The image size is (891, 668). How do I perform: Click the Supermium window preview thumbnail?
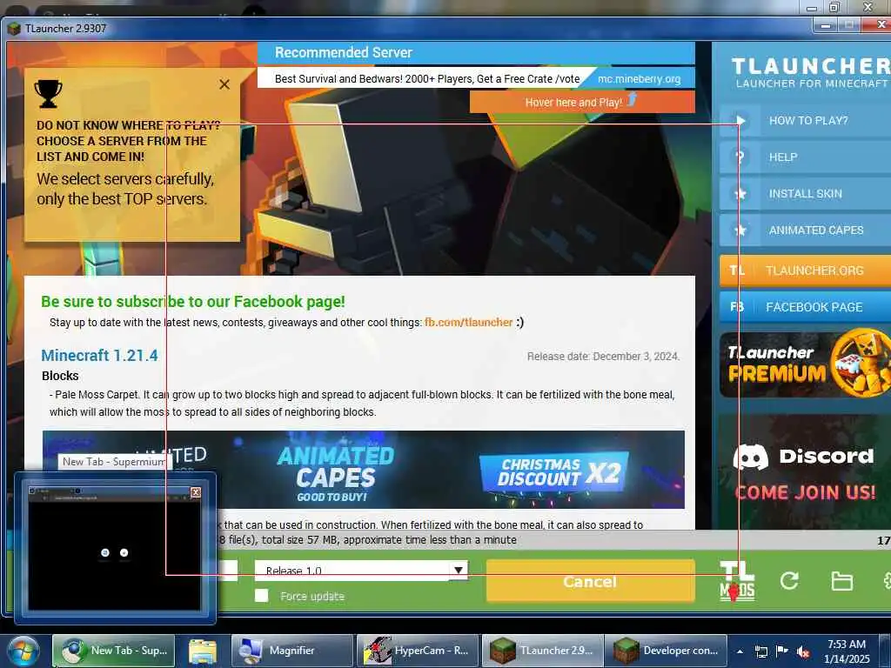(114, 548)
